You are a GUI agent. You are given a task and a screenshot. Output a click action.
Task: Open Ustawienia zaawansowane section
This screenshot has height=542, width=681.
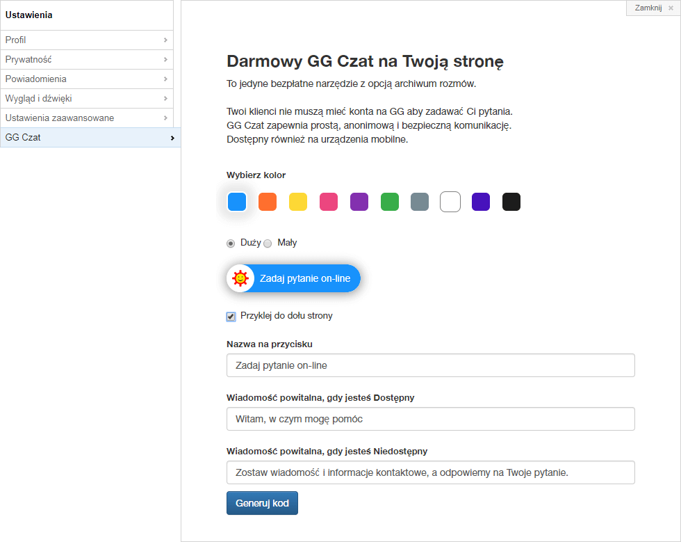[x=87, y=118]
